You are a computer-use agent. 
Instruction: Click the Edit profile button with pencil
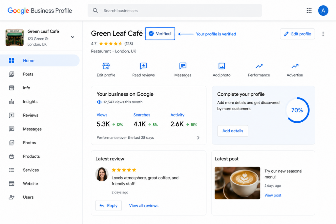(x=297, y=34)
